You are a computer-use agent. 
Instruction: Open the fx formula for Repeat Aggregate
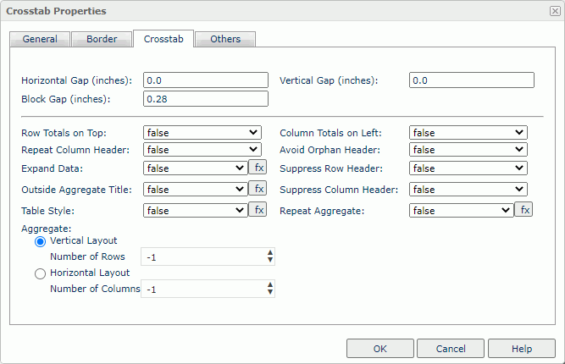click(524, 210)
